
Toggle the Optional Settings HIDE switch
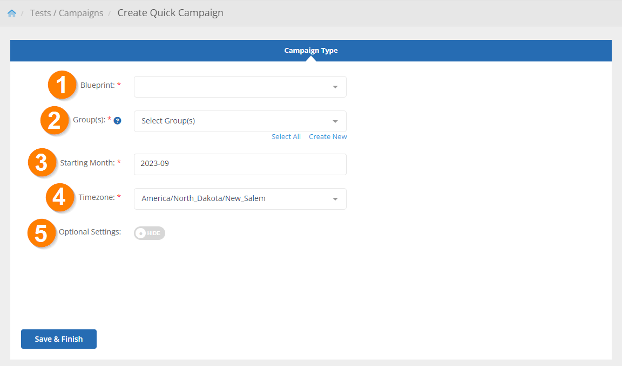point(149,233)
